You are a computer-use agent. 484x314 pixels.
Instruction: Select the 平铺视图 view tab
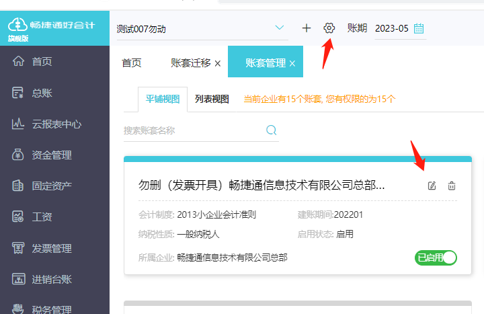(163, 99)
